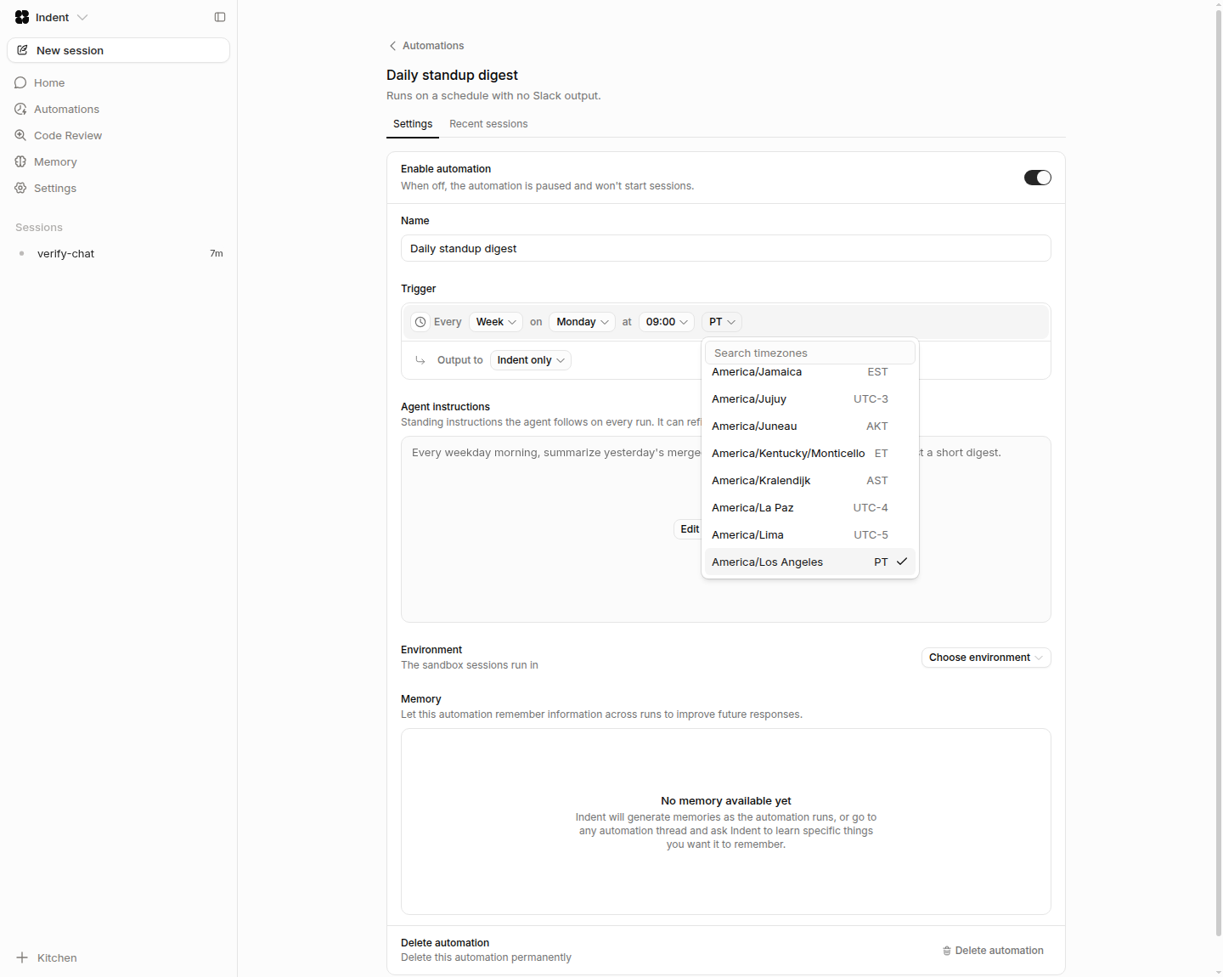1223x977 pixels.
Task: Select America/Kentucky/Monticello timezone
Action: tap(810, 454)
